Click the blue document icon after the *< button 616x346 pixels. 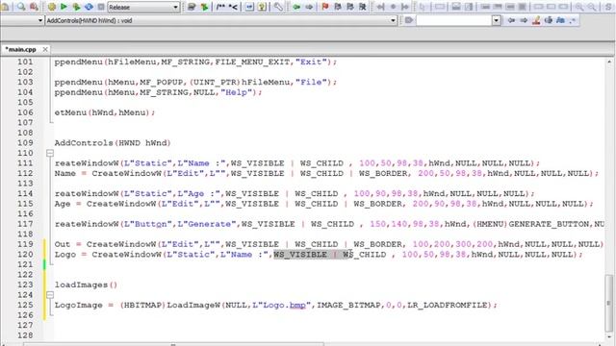coord(249,7)
